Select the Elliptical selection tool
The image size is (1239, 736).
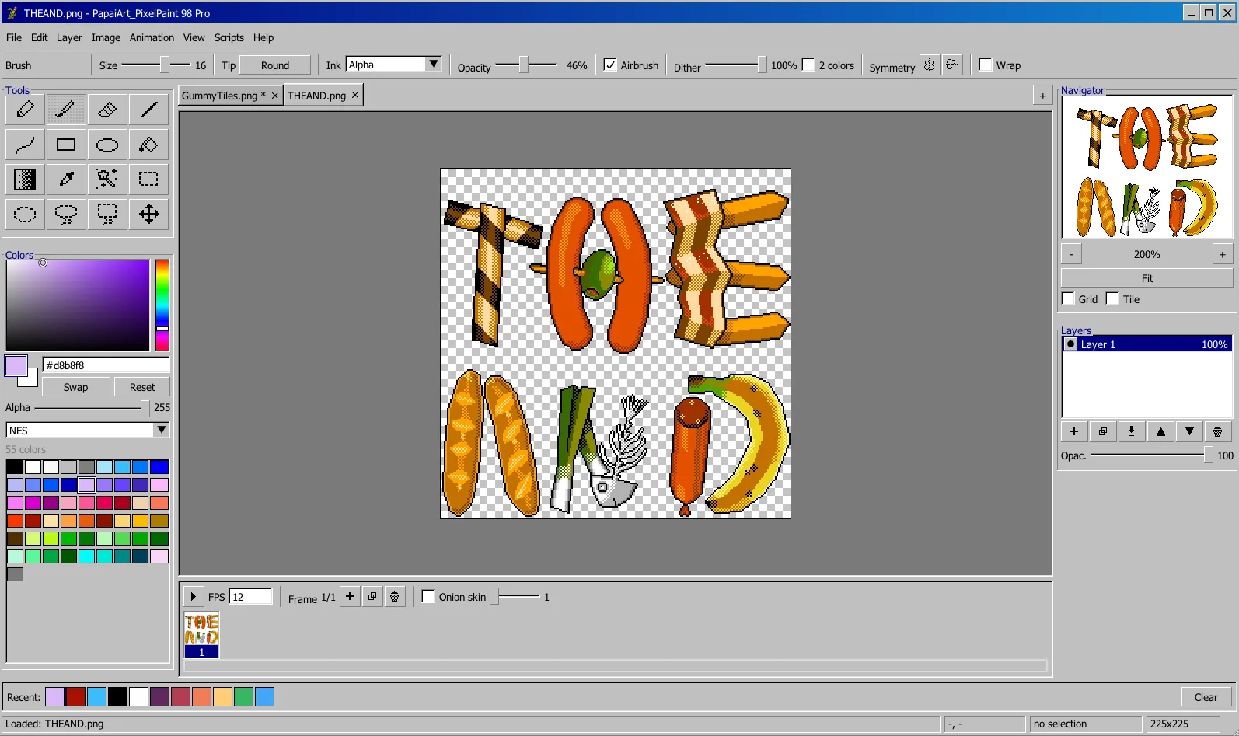pyautogui.click(x=25, y=214)
